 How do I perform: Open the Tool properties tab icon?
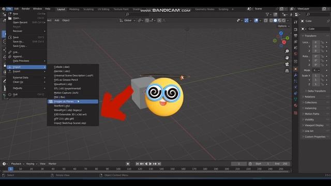pyautogui.click(x=295, y=22)
